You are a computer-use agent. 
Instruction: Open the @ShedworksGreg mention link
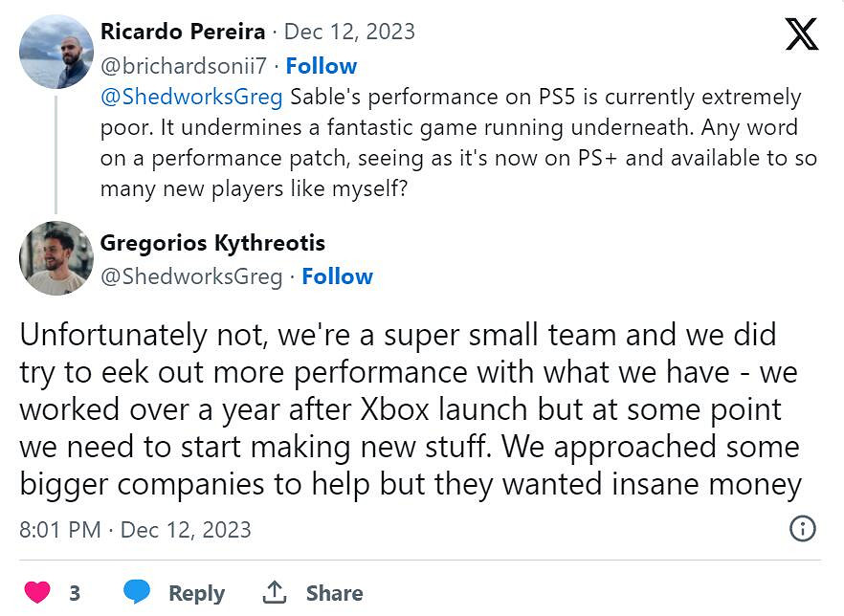tap(191, 98)
